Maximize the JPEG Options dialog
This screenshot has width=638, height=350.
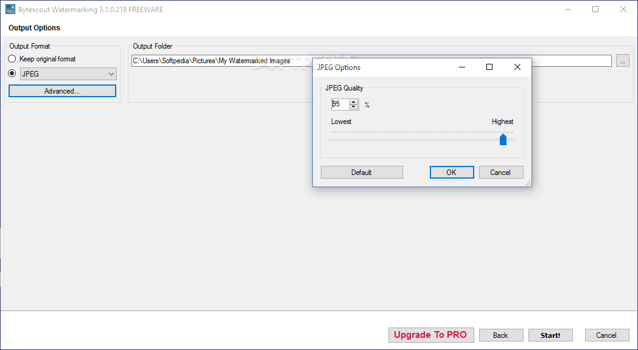click(x=489, y=67)
